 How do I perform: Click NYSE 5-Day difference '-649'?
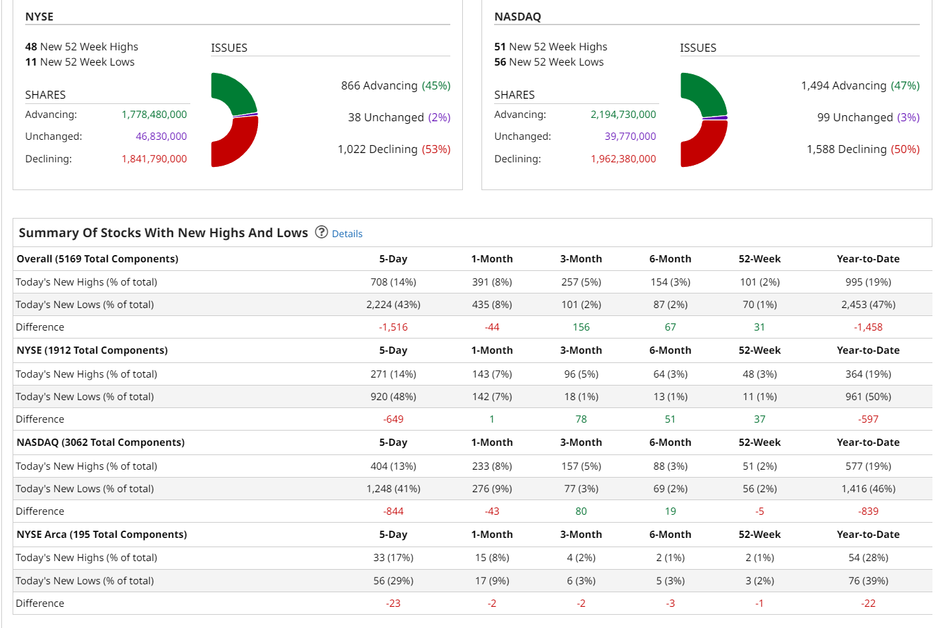pyautogui.click(x=393, y=419)
